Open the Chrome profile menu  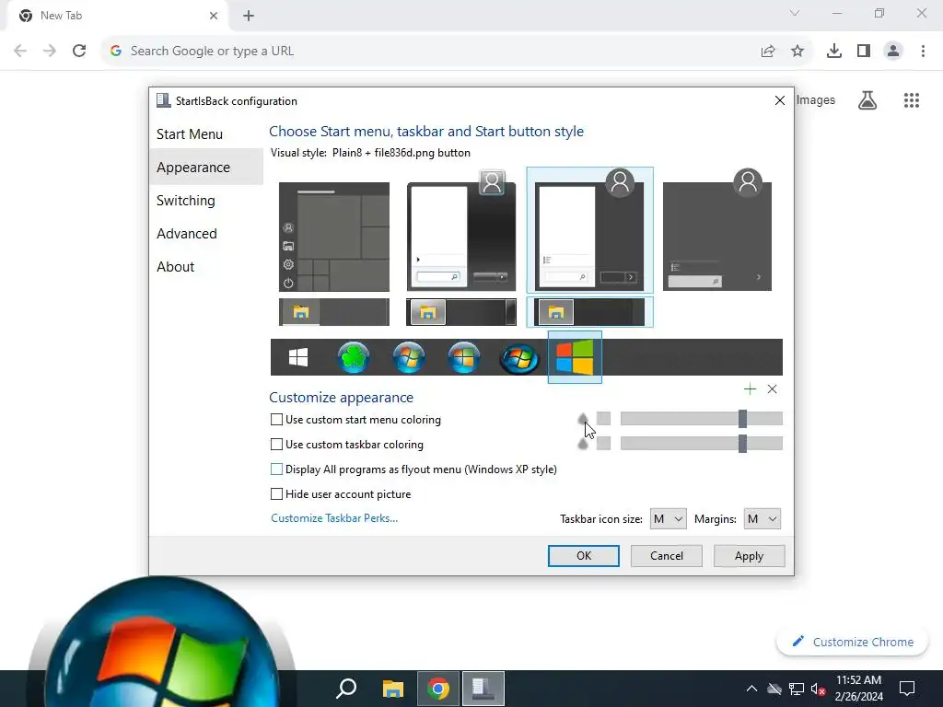click(893, 52)
